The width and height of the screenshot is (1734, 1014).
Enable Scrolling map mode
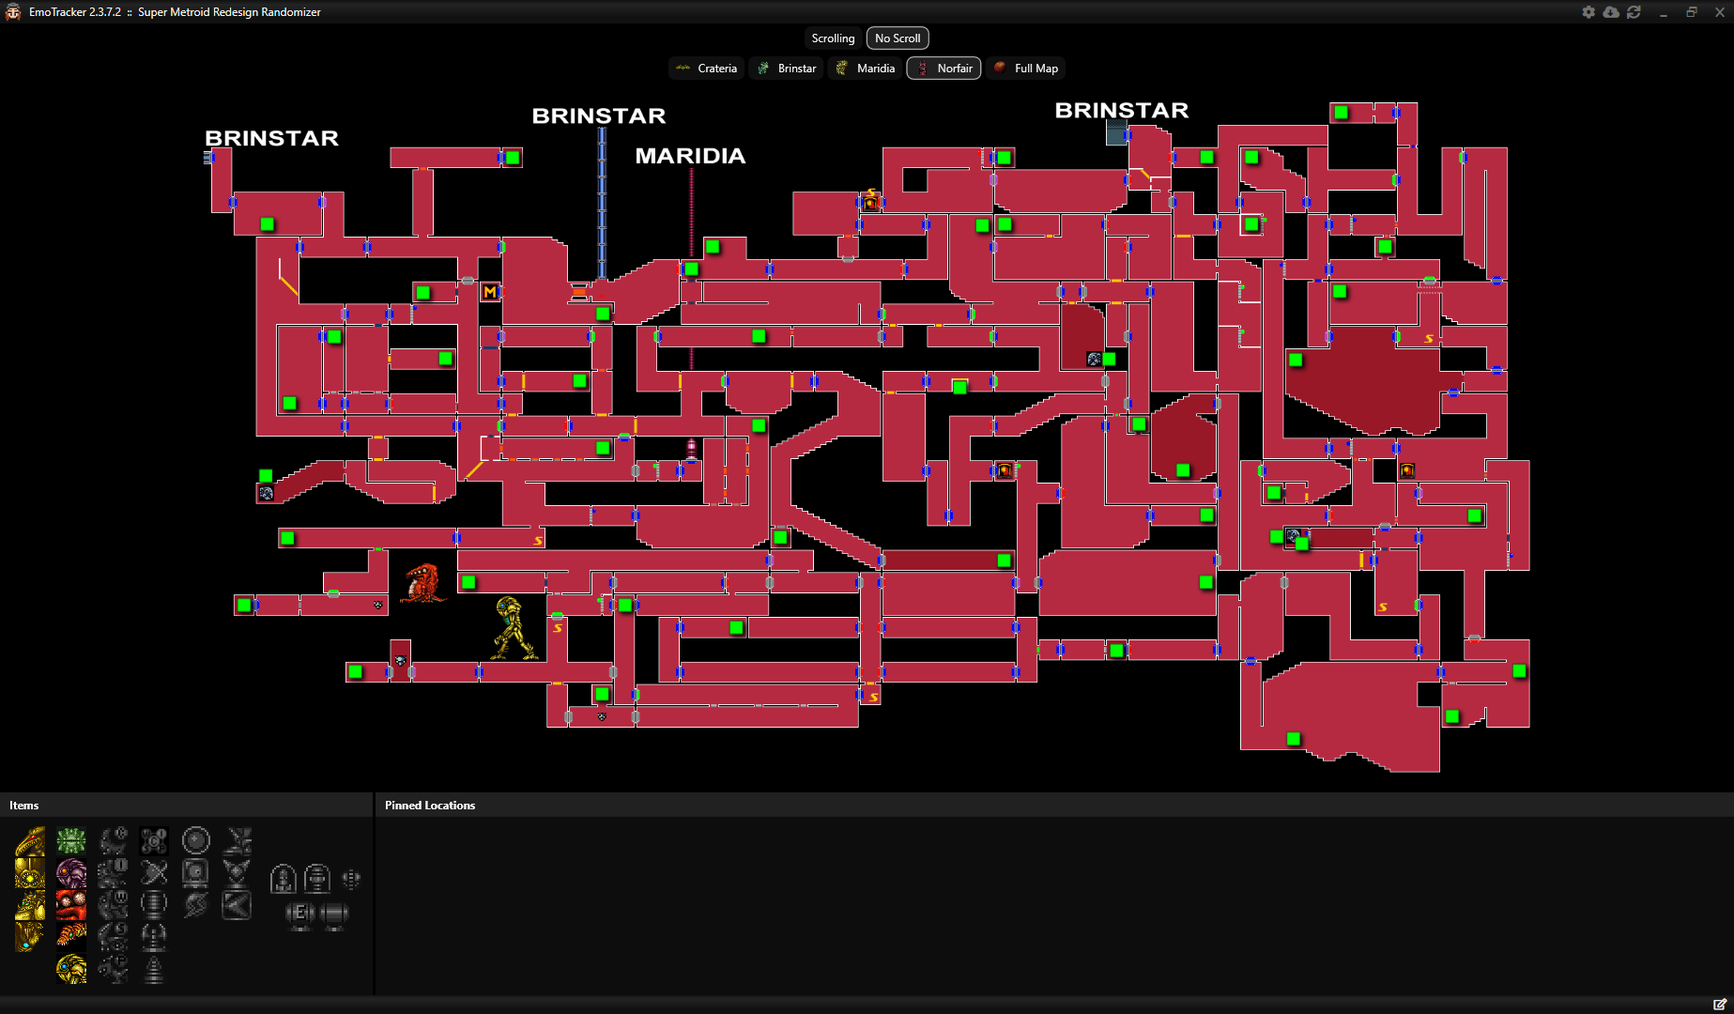click(x=832, y=38)
